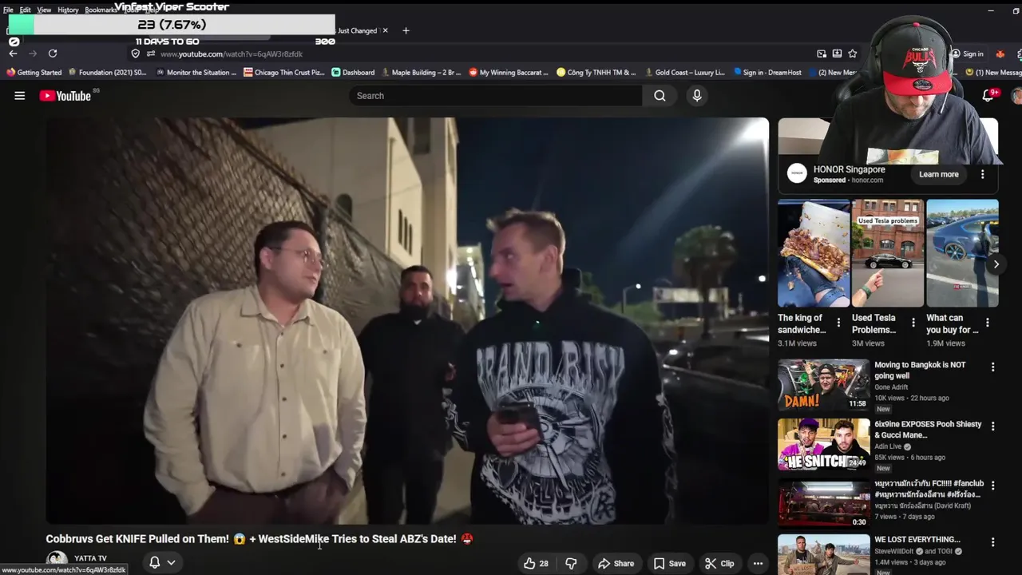The height and width of the screenshot is (575, 1022).
Task: Open the Dashboard bookmark
Action: [x=353, y=72]
